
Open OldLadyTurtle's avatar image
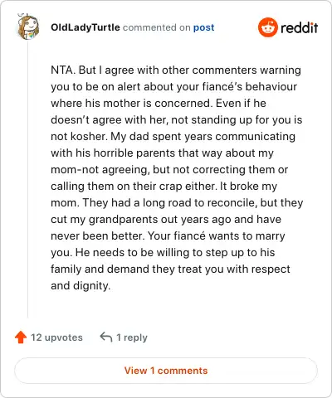click(x=27, y=27)
